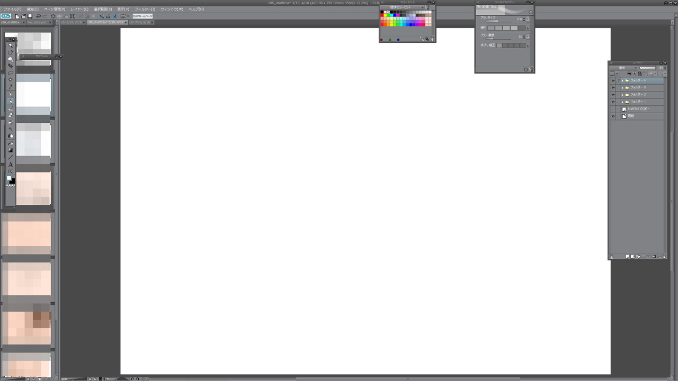Select the Eyedropper tool in toolbox
The image size is (678, 381).
(x=11, y=87)
